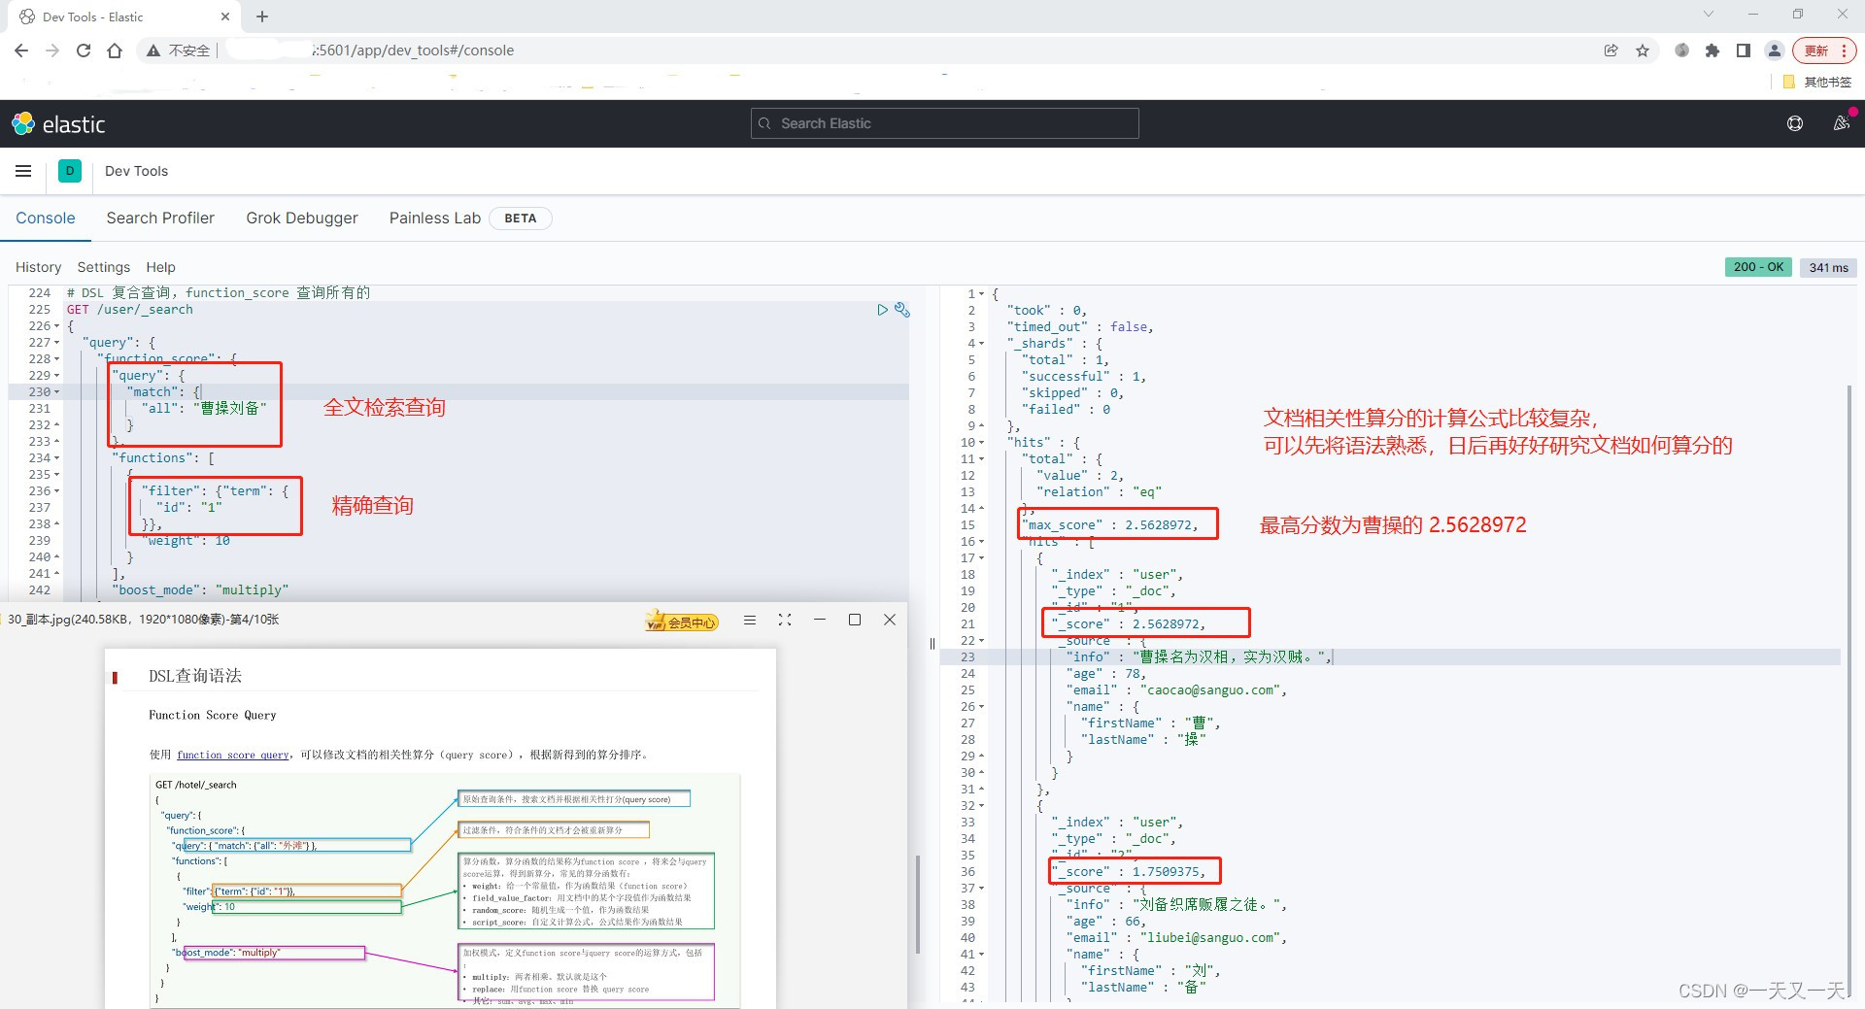Viewport: 1865px width, 1009px height.
Task: Open the image viewer hamburger menu
Action: [x=749, y=620]
